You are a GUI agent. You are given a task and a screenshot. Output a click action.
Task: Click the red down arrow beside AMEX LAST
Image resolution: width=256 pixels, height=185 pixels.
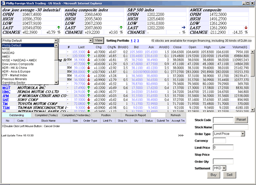246,28
